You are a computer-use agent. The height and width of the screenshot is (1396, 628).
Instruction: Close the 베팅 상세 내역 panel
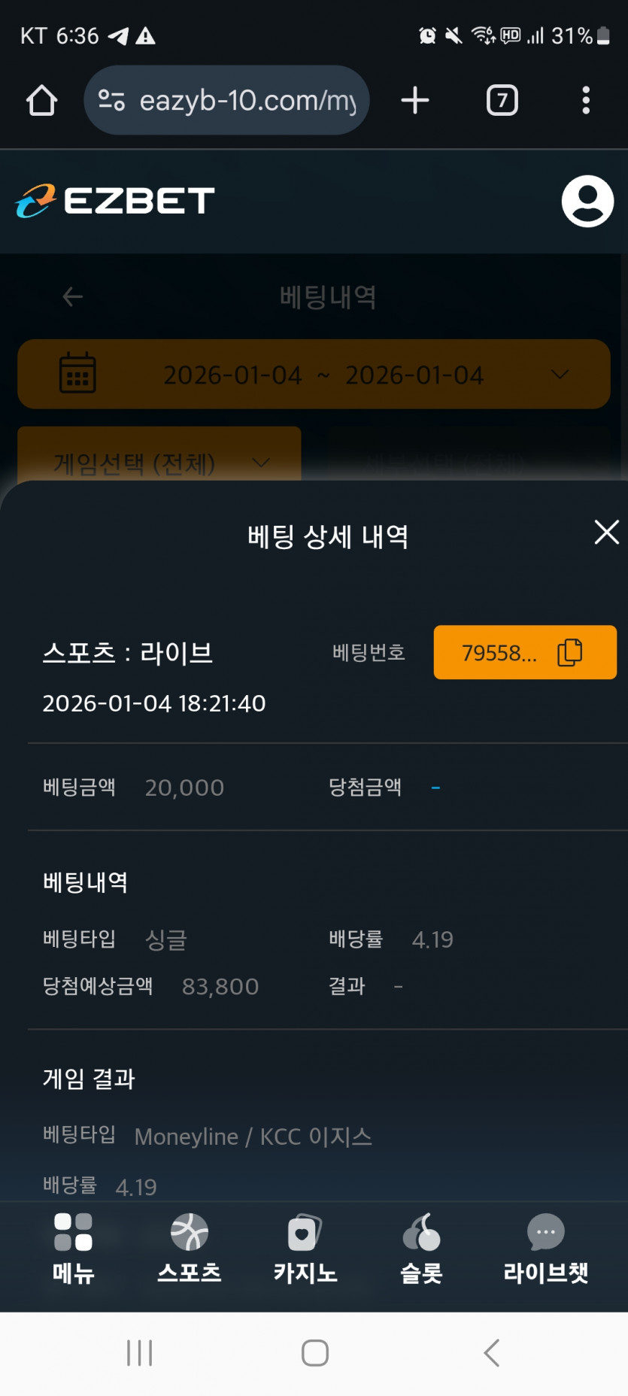pyautogui.click(x=606, y=533)
